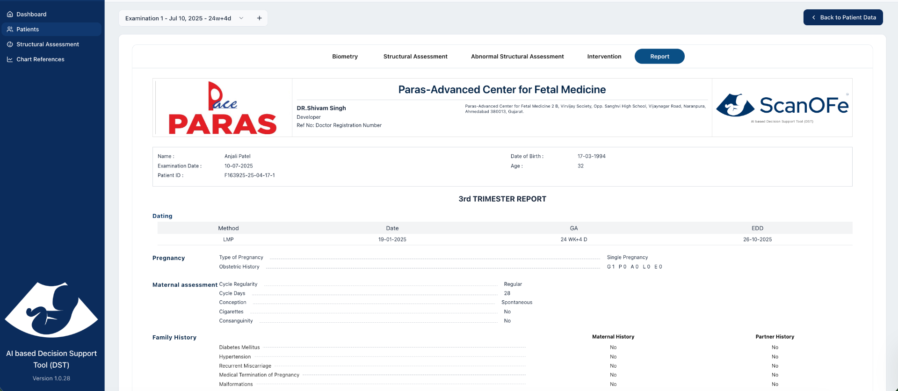
Task: Click Back to Patient Data button
Action: [843, 17]
